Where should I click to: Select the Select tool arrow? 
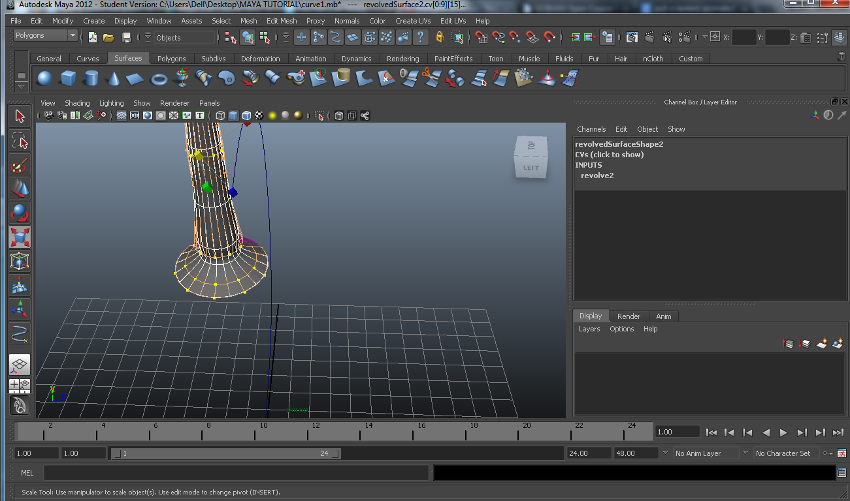pyautogui.click(x=20, y=116)
